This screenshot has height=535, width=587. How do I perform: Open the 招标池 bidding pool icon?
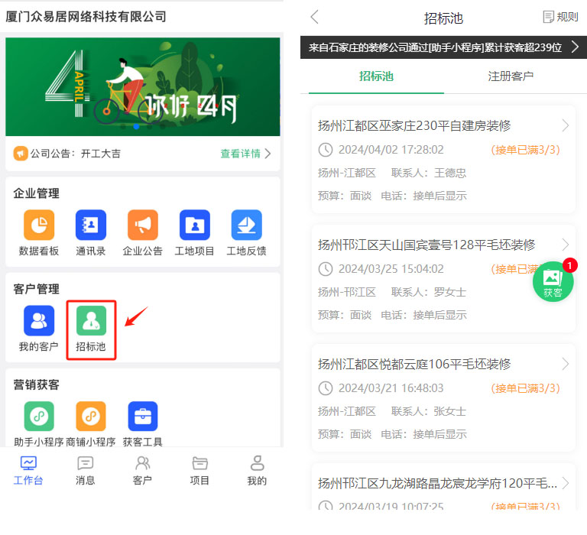click(91, 321)
